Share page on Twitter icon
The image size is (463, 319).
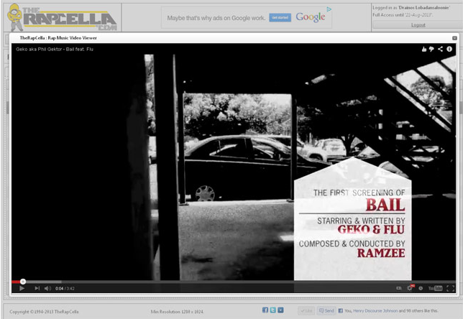point(273,310)
